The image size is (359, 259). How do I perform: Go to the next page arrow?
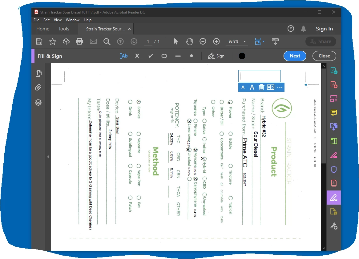(x=134, y=41)
